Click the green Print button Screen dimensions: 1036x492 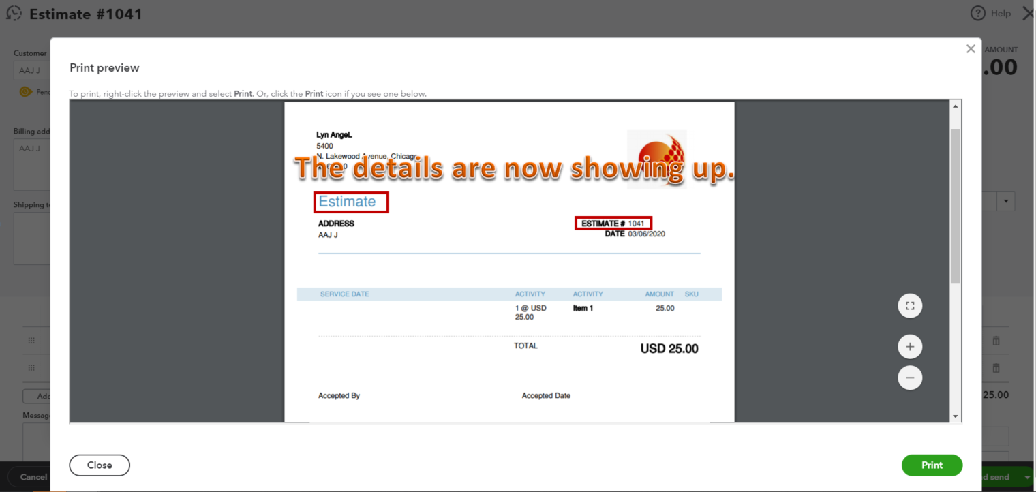(932, 465)
